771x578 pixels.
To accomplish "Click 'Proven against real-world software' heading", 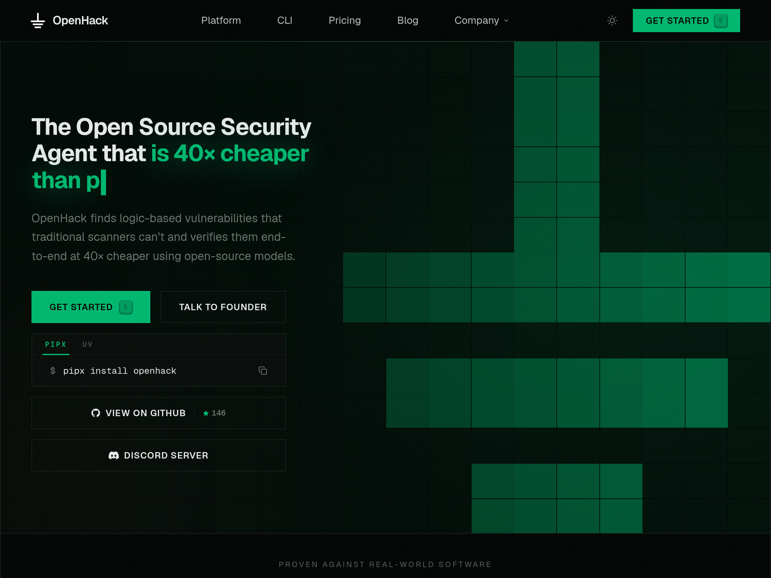I will 385,564.
